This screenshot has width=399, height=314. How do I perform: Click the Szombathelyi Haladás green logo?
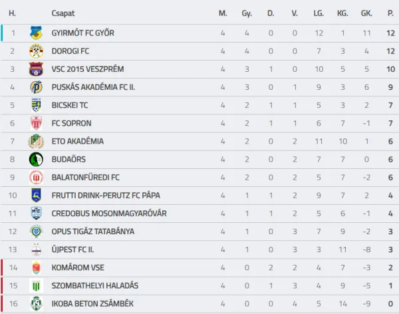(x=35, y=285)
